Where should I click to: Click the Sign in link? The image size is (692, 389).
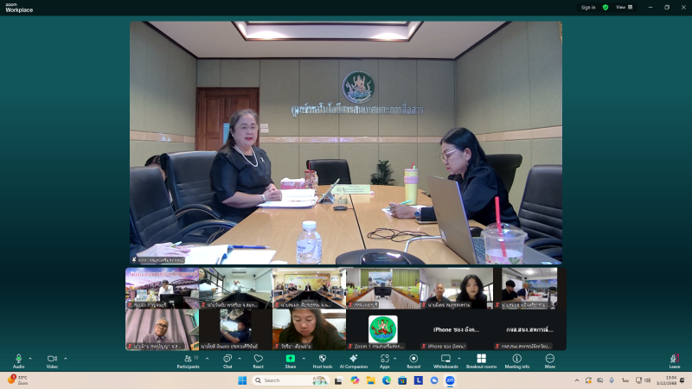point(588,7)
